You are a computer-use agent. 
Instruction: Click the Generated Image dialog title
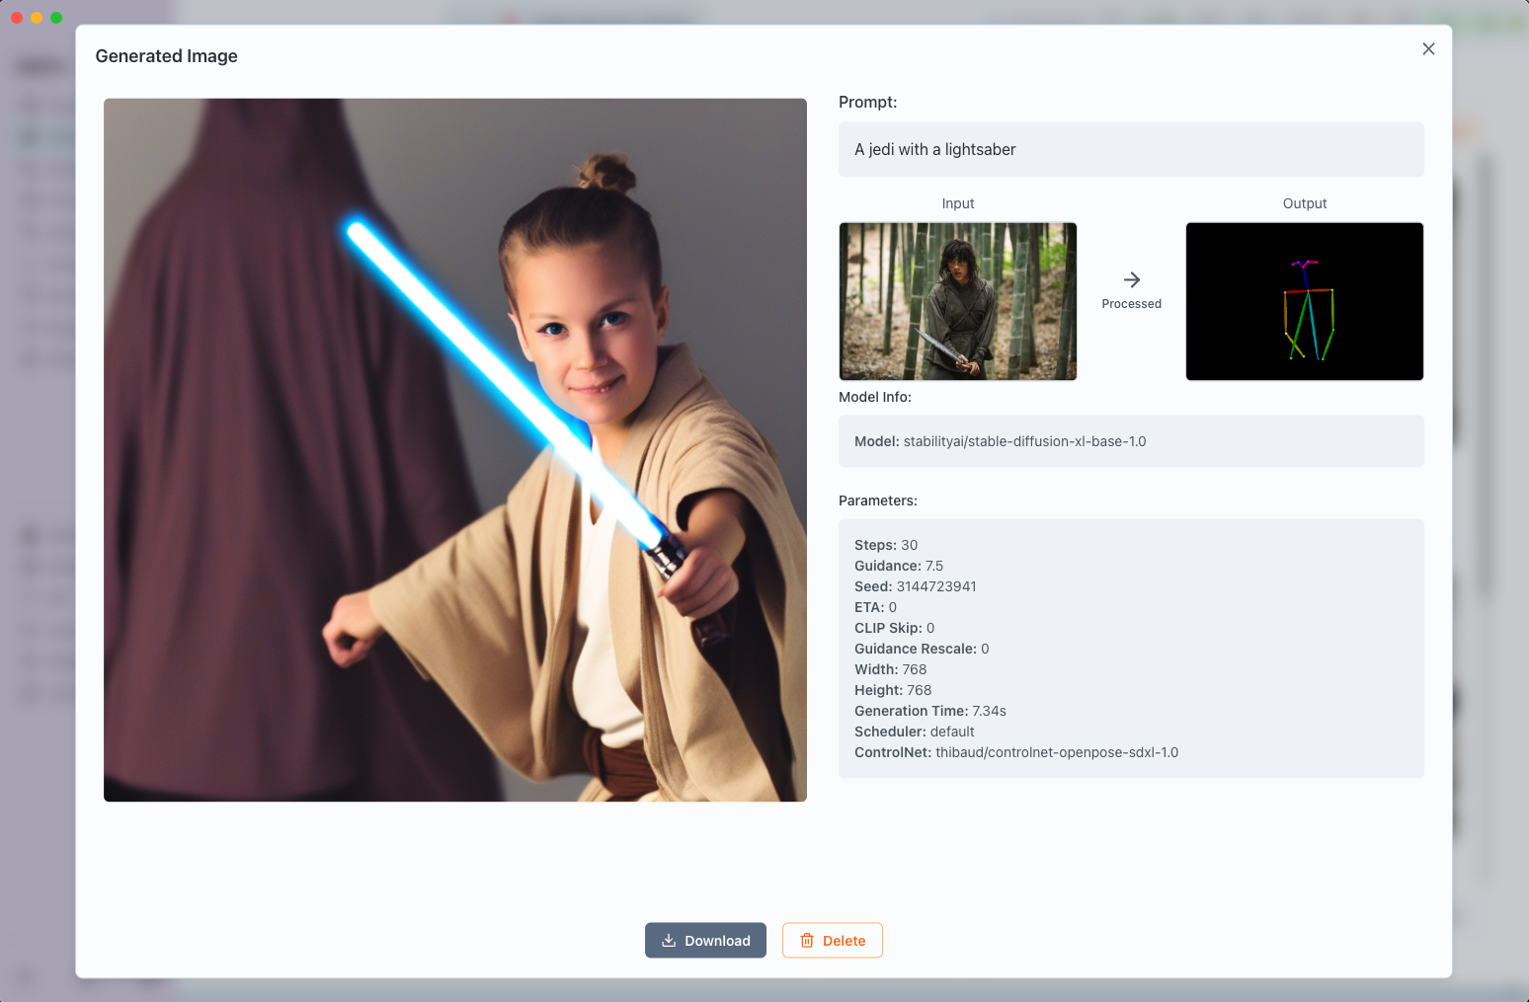pyautogui.click(x=166, y=56)
